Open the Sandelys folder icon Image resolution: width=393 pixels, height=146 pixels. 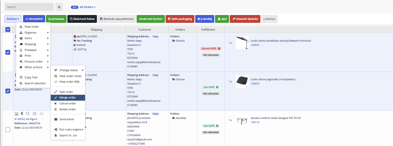(174, 118)
